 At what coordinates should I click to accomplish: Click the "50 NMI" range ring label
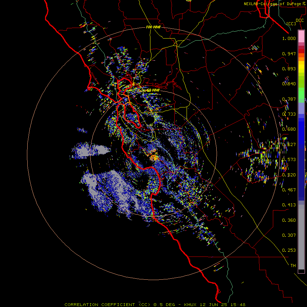click(x=153, y=90)
